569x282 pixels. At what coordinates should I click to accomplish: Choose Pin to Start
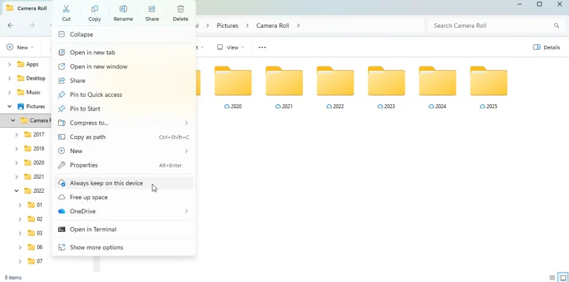123,109
